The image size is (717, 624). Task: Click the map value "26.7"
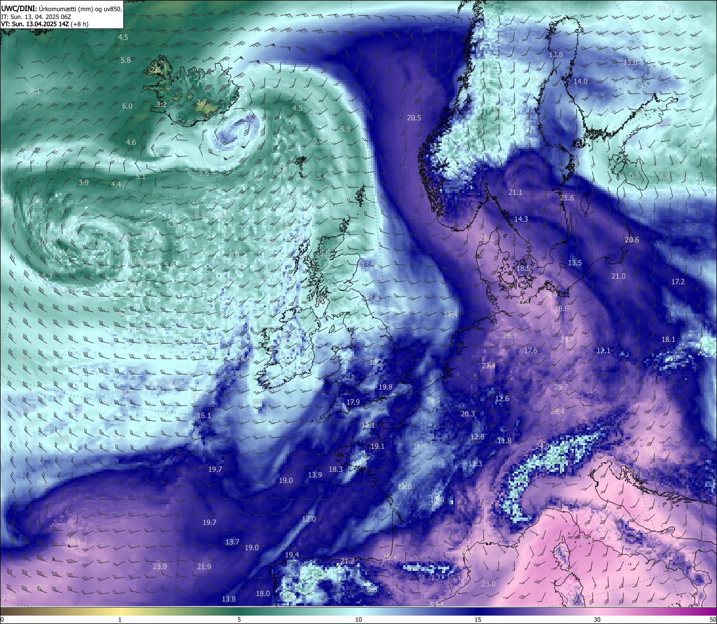pyautogui.click(x=561, y=387)
